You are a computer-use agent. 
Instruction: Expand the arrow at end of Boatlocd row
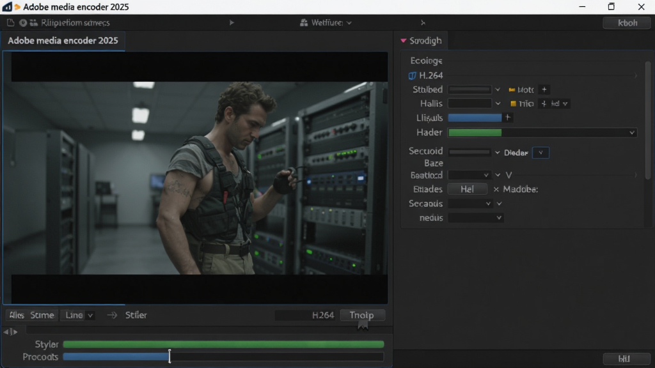click(x=635, y=175)
